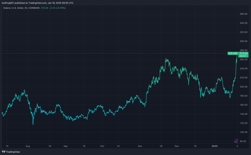Click the 2025 label on time axis
The image size is (251, 155).
(215, 146)
